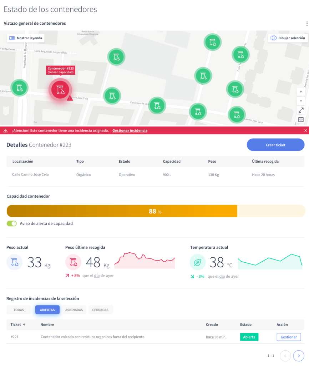Click green container marker on Avenida de la Buhaira
Image resolution: width=309 pixels, height=366 pixels.
[x=19, y=88]
